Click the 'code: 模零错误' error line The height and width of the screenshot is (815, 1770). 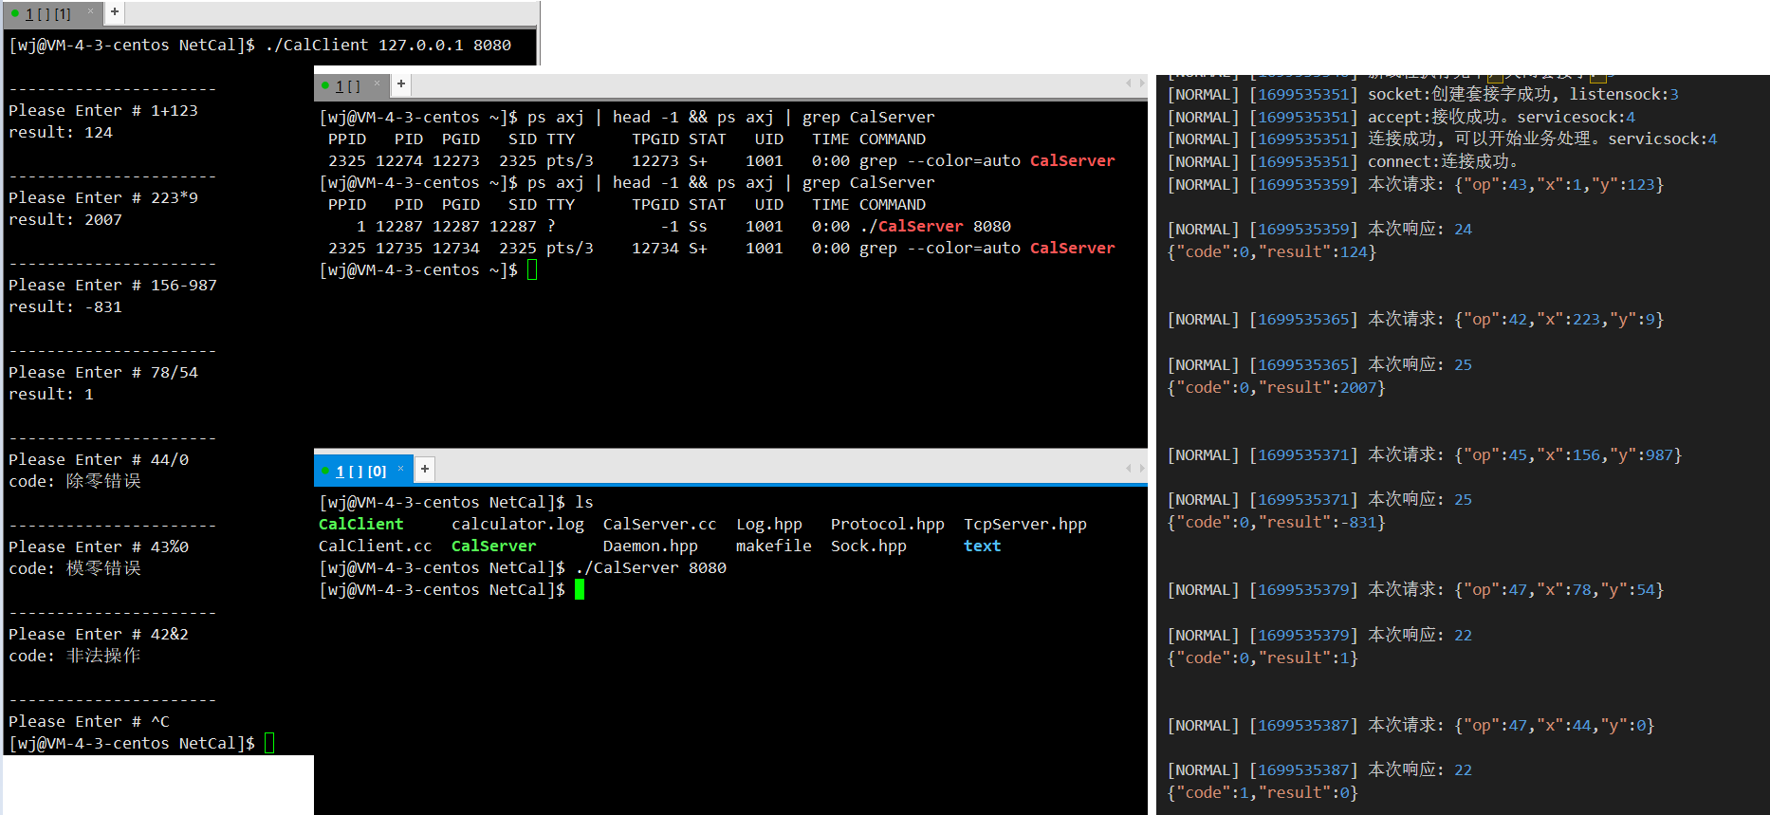point(75,569)
